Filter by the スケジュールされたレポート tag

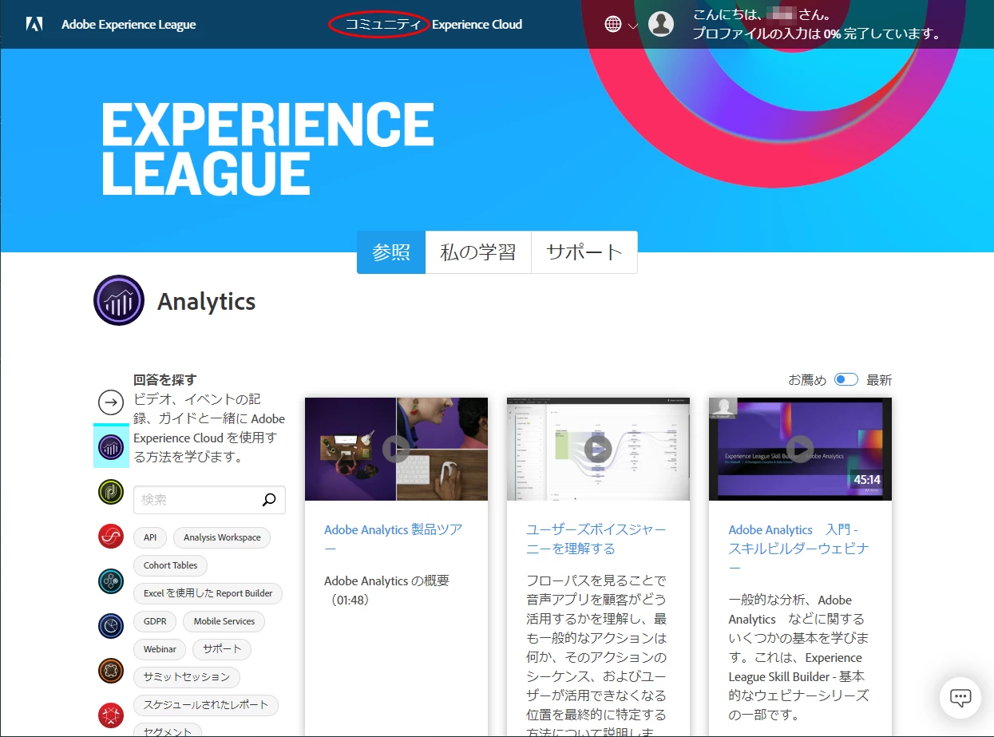point(206,705)
